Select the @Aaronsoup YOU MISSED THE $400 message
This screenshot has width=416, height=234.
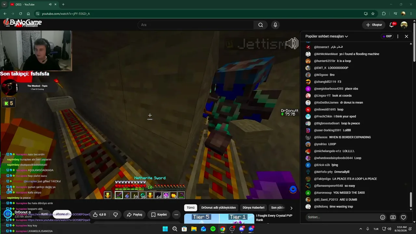click(335, 193)
